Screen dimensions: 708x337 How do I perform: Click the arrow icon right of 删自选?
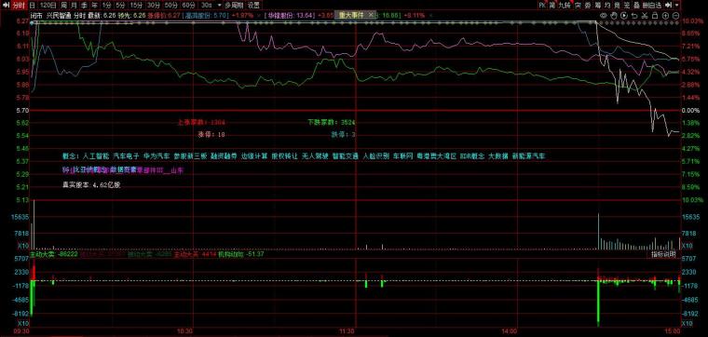click(x=668, y=5)
